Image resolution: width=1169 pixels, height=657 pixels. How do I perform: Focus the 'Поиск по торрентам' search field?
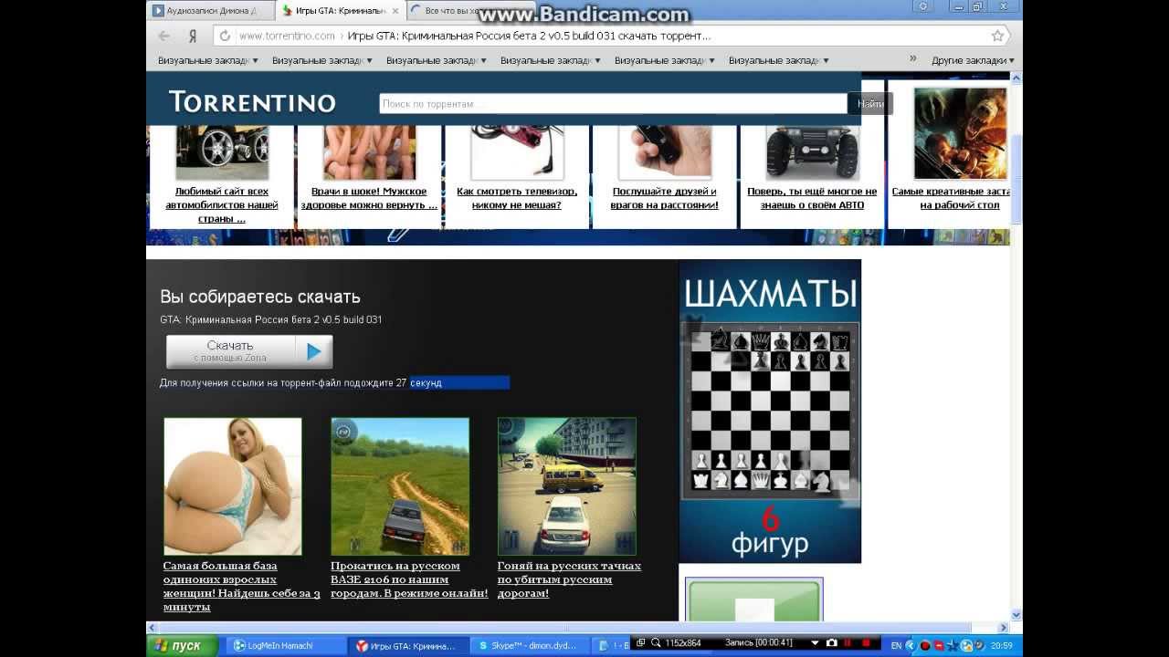614,104
